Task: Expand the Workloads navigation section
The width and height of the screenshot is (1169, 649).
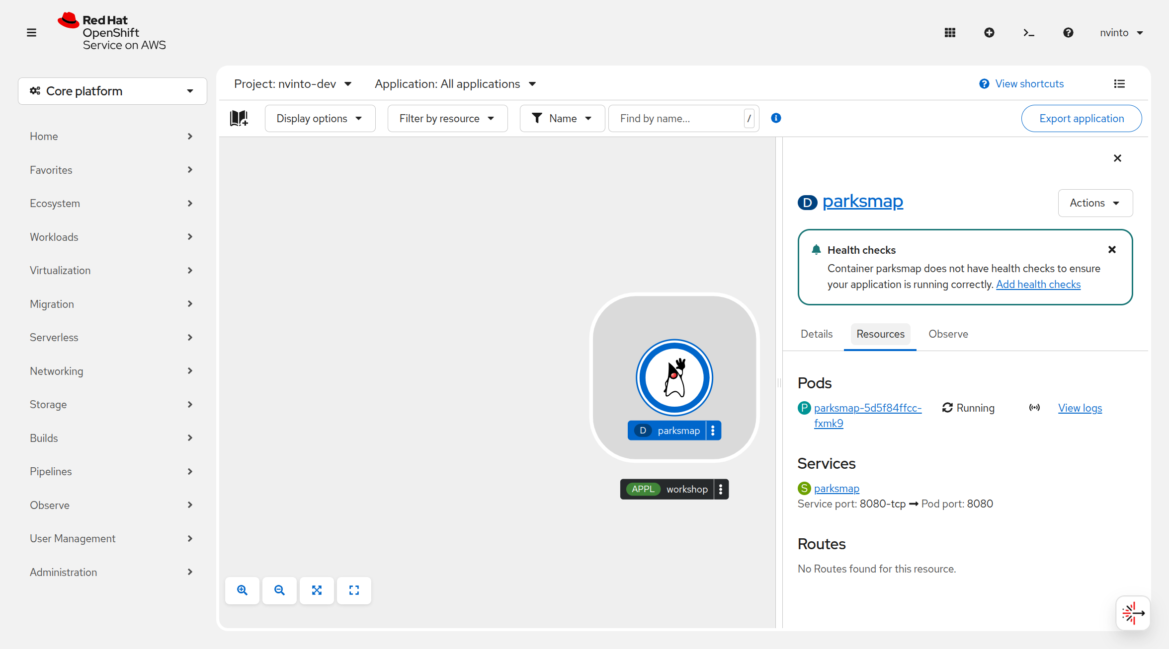Action: click(x=112, y=237)
